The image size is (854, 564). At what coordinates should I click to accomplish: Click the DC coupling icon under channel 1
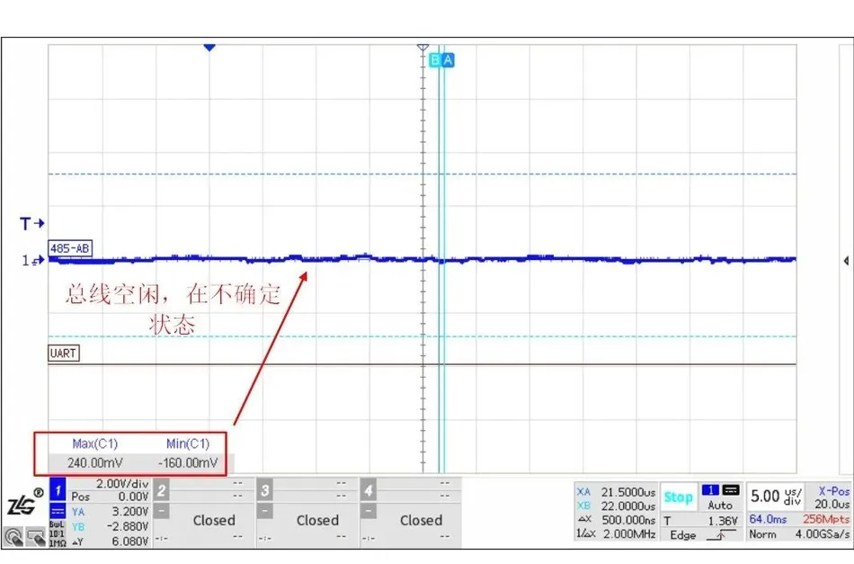(57, 511)
